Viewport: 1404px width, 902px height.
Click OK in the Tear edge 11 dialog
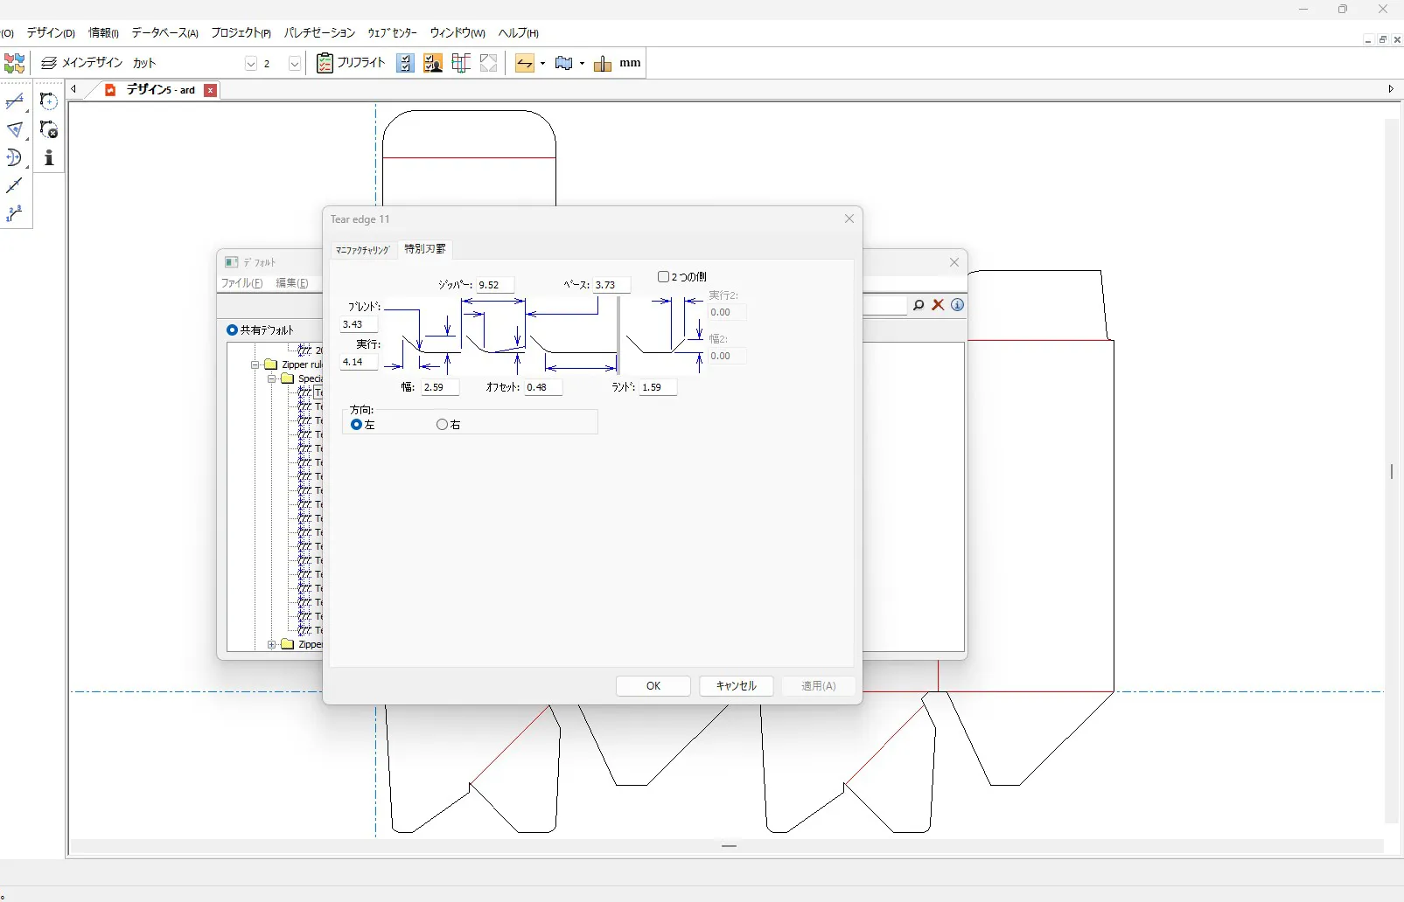coord(653,686)
